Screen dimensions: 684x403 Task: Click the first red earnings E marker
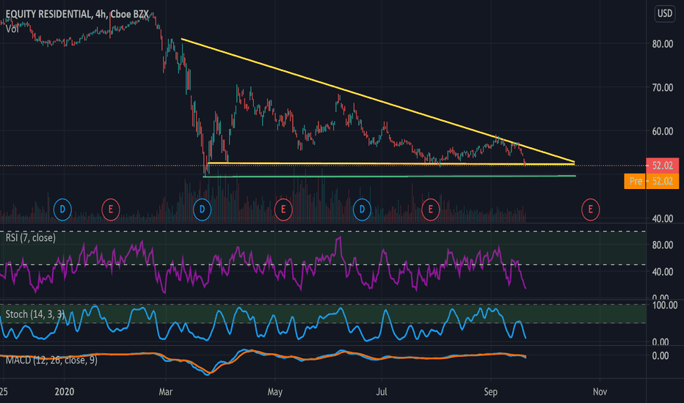(110, 210)
